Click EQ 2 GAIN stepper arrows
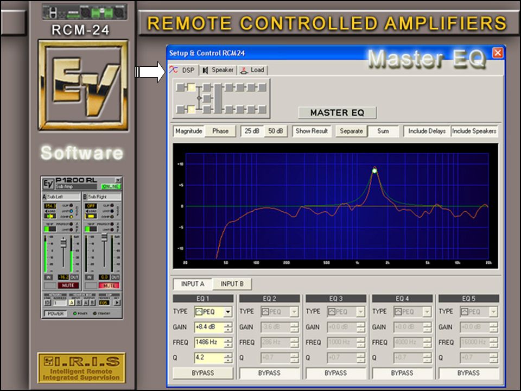 pos(294,327)
